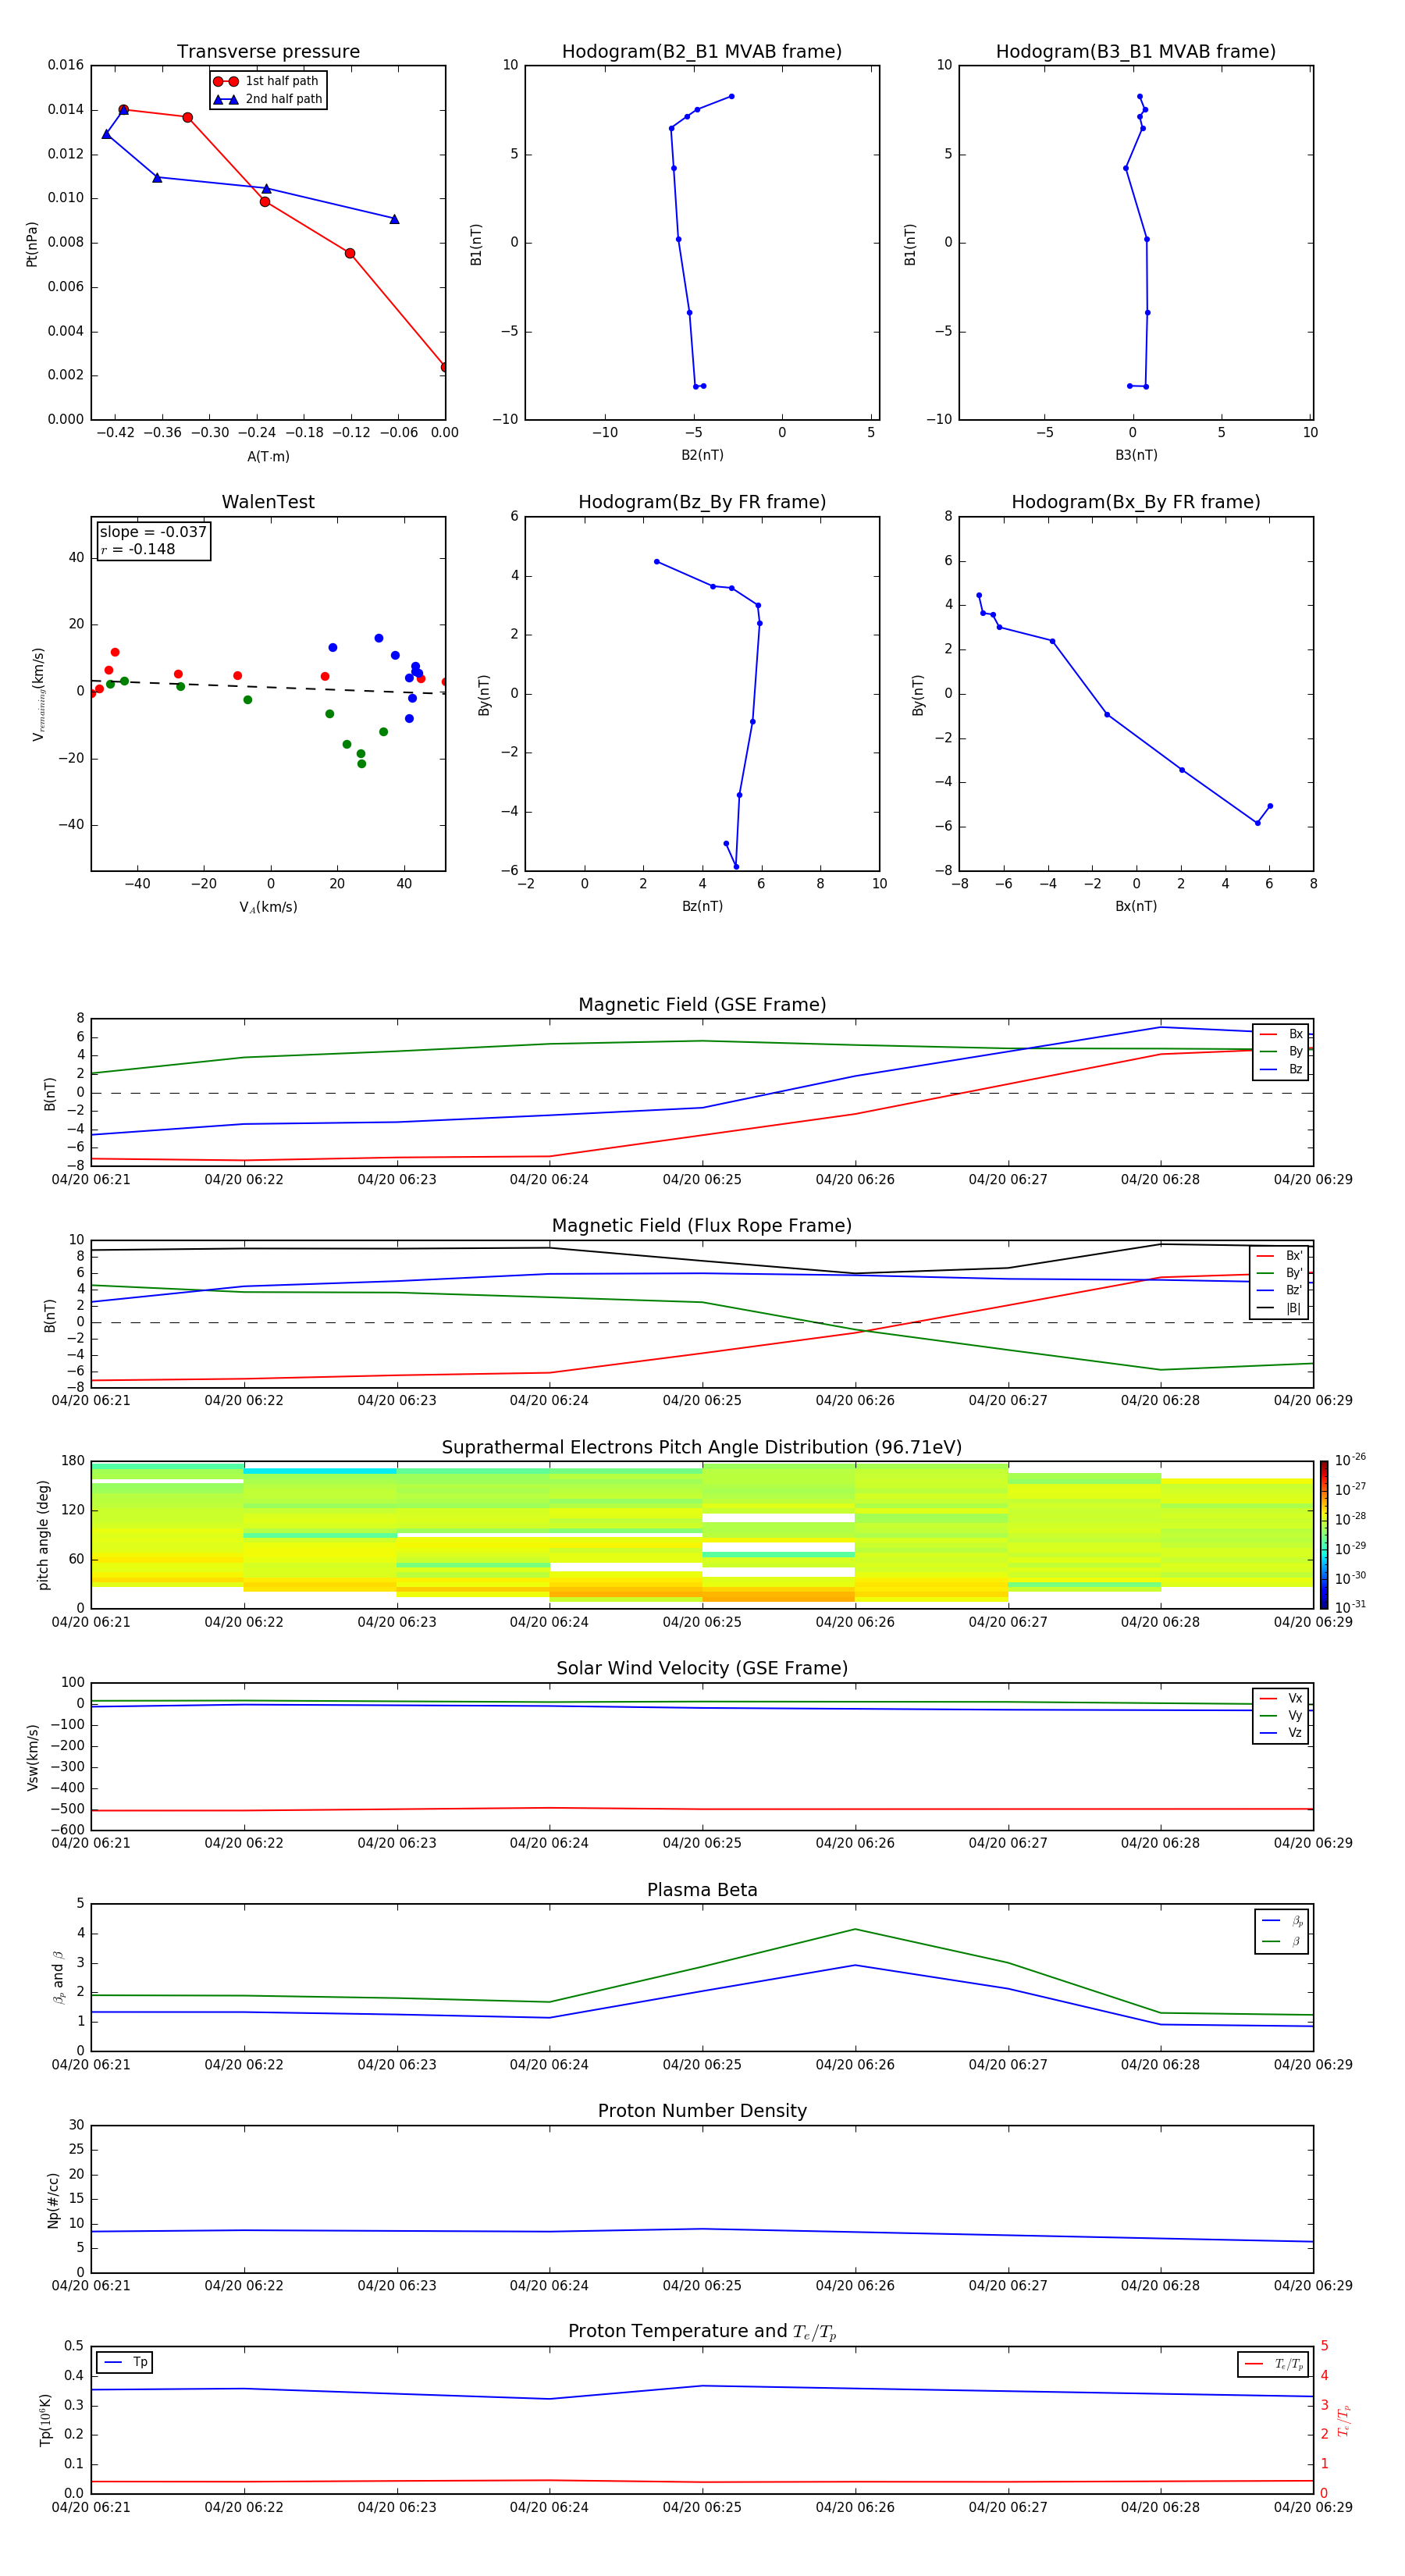The image size is (1405, 2576).
Task: Click the Vz legend entry in velocity panel
Action: tap(1281, 1733)
